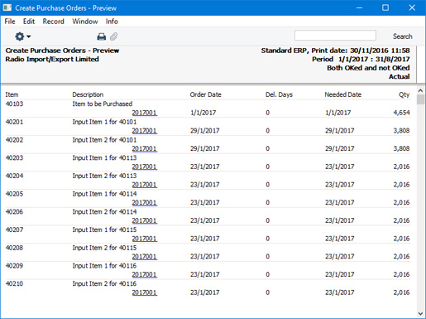Click order date 1/1/2017 for 40103
Viewport: 426px width, 319px height.
tap(203, 113)
